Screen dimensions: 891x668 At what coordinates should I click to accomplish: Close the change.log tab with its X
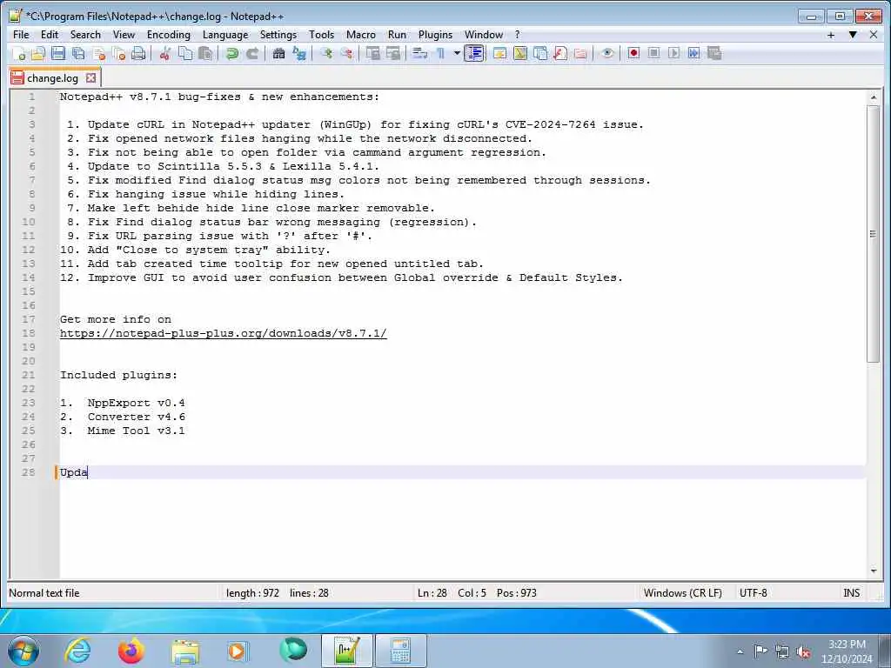click(x=90, y=77)
